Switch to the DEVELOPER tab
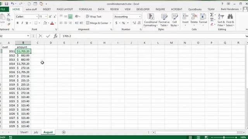Viewport: 248px width, 139px height. [143, 9]
